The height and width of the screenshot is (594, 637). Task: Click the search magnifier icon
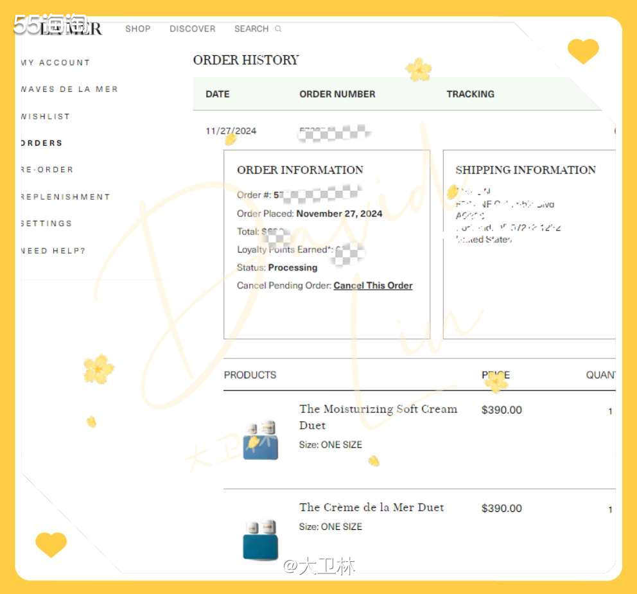(278, 29)
